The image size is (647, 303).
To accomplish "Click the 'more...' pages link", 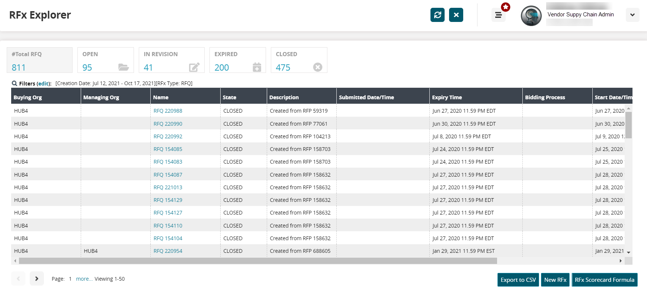I will click(x=84, y=279).
